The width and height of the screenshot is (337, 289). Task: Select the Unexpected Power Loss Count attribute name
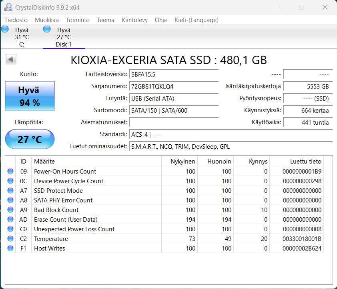(74, 229)
